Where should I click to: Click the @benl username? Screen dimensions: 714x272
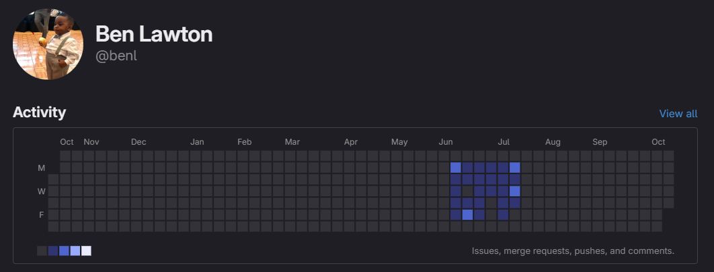(116, 56)
